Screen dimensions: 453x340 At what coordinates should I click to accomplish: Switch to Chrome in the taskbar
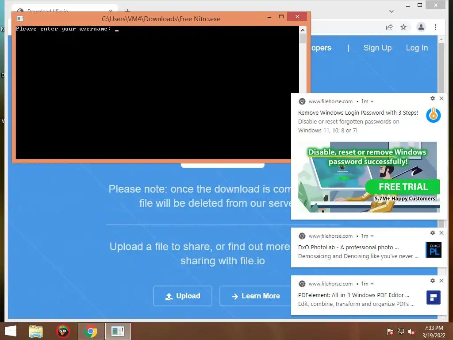click(x=90, y=331)
